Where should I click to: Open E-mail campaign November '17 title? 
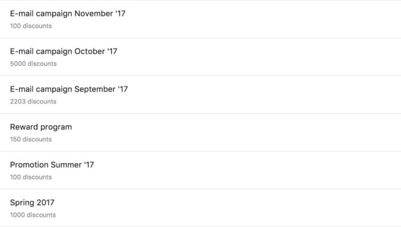coord(68,14)
